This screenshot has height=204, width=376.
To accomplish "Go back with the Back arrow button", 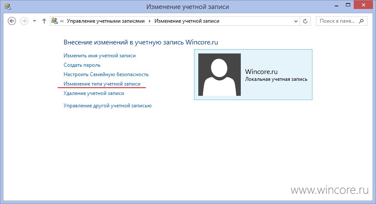I will [12, 21].
